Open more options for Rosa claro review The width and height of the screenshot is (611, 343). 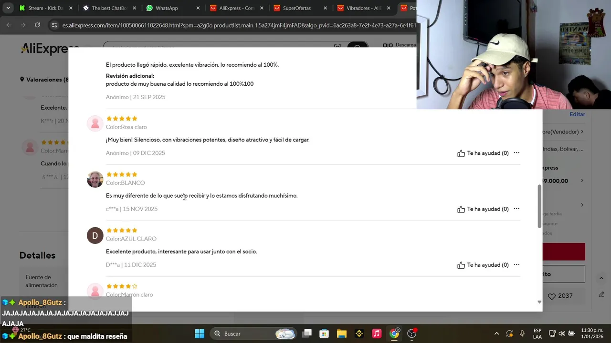pyautogui.click(x=516, y=153)
